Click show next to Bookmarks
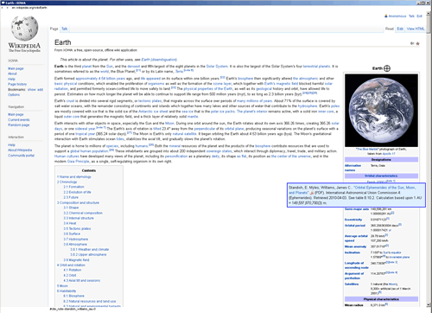Viewport: 432px width, 313px height. (32, 90)
